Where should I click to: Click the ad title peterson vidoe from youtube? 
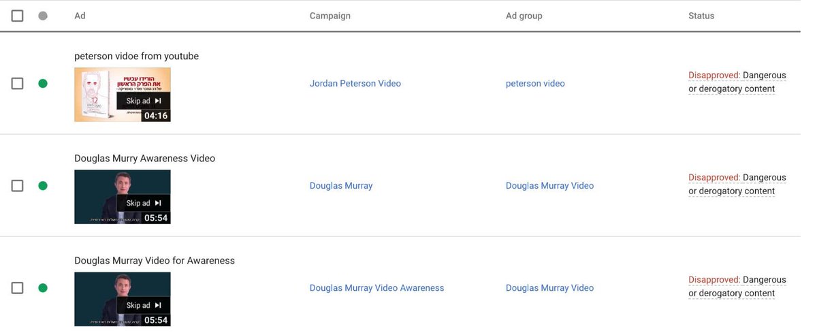(x=137, y=57)
